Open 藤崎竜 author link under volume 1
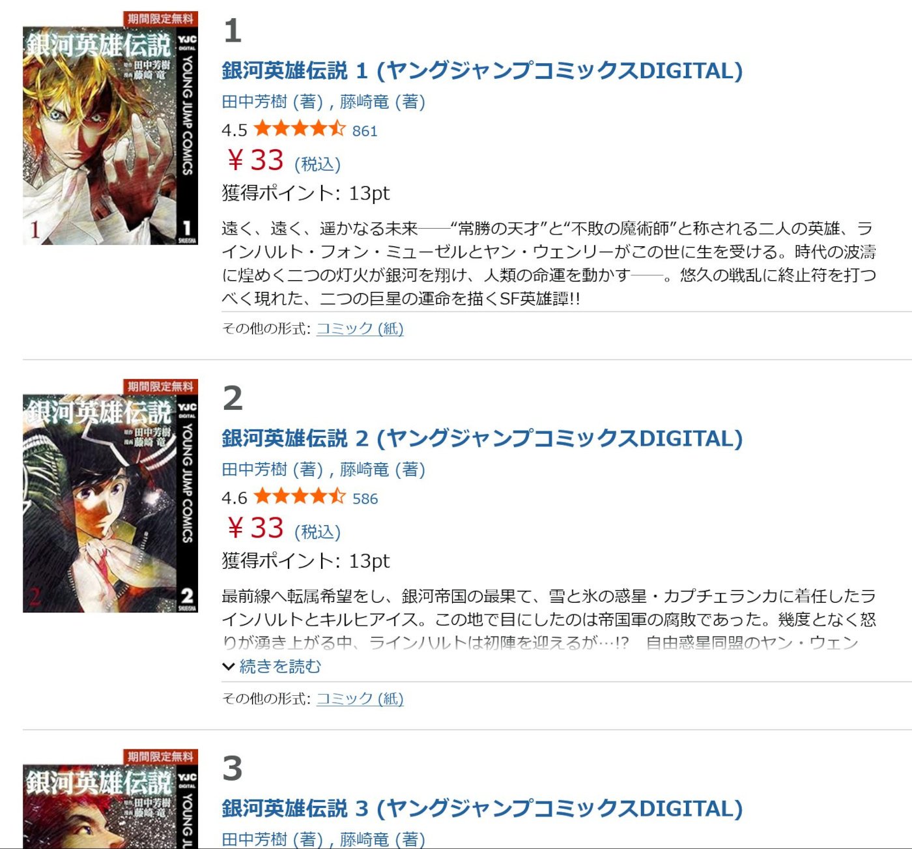This screenshot has width=912, height=849. point(364,102)
